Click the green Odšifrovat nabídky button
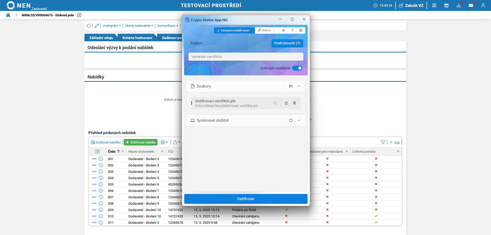Viewport: 491px width, 235px height. pos(141,142)
